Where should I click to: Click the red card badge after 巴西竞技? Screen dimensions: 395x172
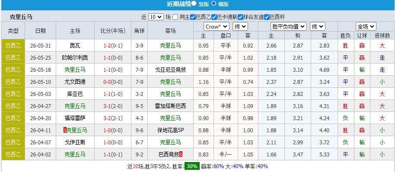pyautogui.click(x=181, y=154)
